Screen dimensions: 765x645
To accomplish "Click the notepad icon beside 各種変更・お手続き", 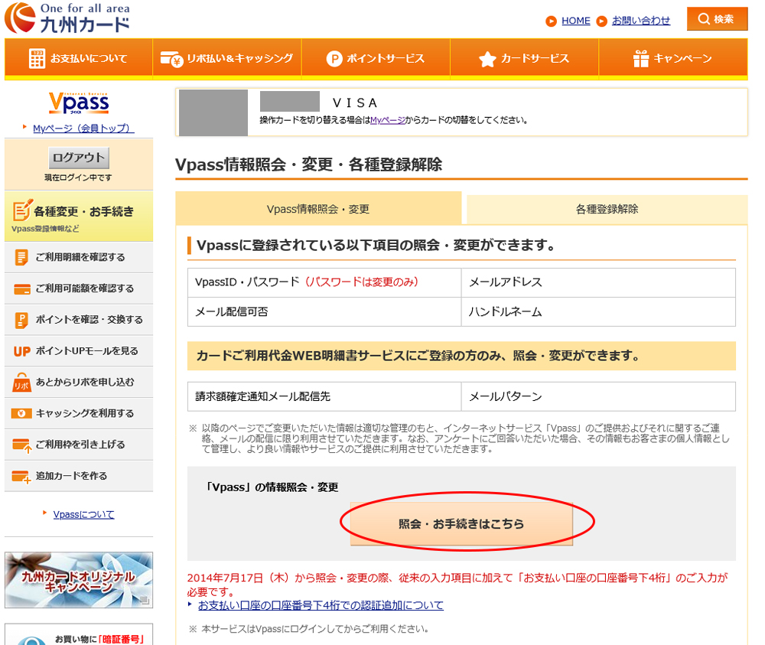I will [22, 210].
